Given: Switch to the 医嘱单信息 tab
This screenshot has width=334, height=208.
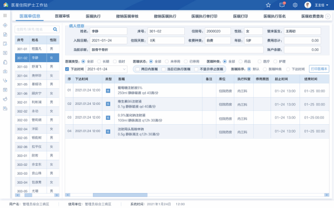Looking at the screenshot, I should tap(30, 16).
